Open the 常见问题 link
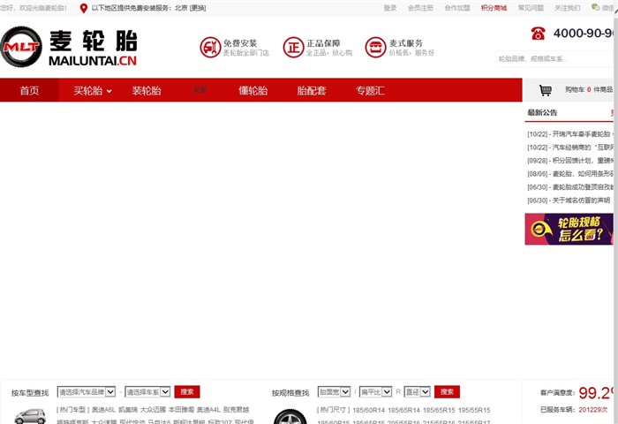This screenshot has height=424, width=618. coord(531,8)
